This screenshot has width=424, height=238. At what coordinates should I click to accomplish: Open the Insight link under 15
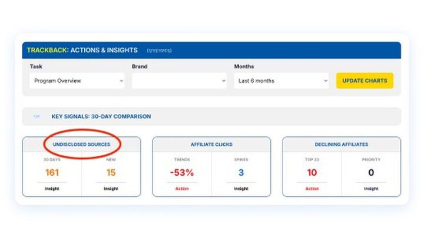[x=111, y=189]
